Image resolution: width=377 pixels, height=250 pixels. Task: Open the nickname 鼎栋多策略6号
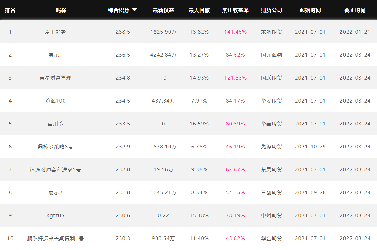coord(55,147)
